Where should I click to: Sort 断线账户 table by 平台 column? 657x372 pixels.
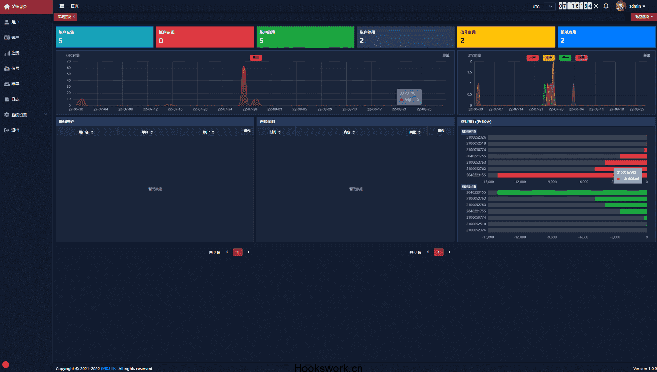[152, 132]
